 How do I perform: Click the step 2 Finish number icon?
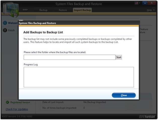(5, 30)
